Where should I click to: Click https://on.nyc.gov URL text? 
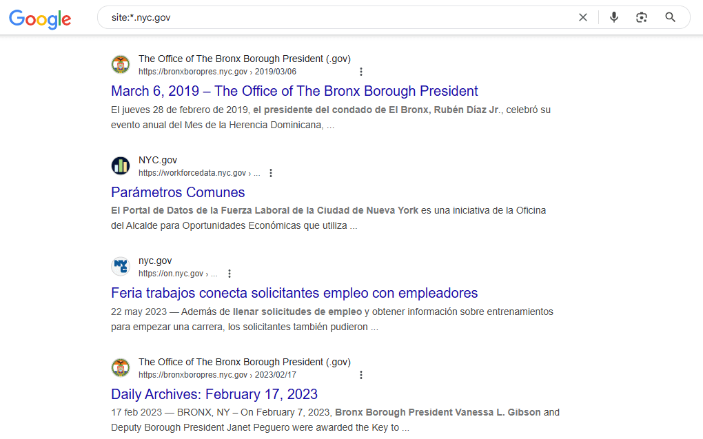[178, 274]
